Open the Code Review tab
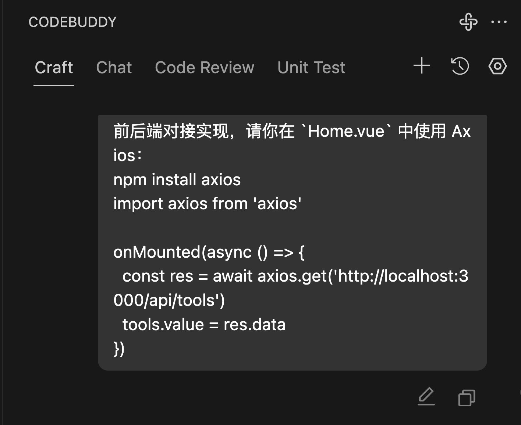 click(x=205, y=68)
